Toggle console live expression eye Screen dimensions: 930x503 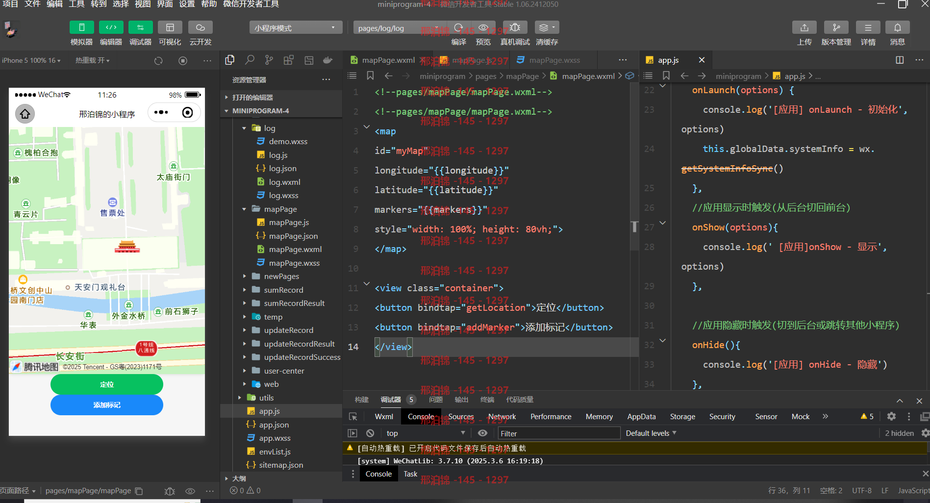coord(482,433)
